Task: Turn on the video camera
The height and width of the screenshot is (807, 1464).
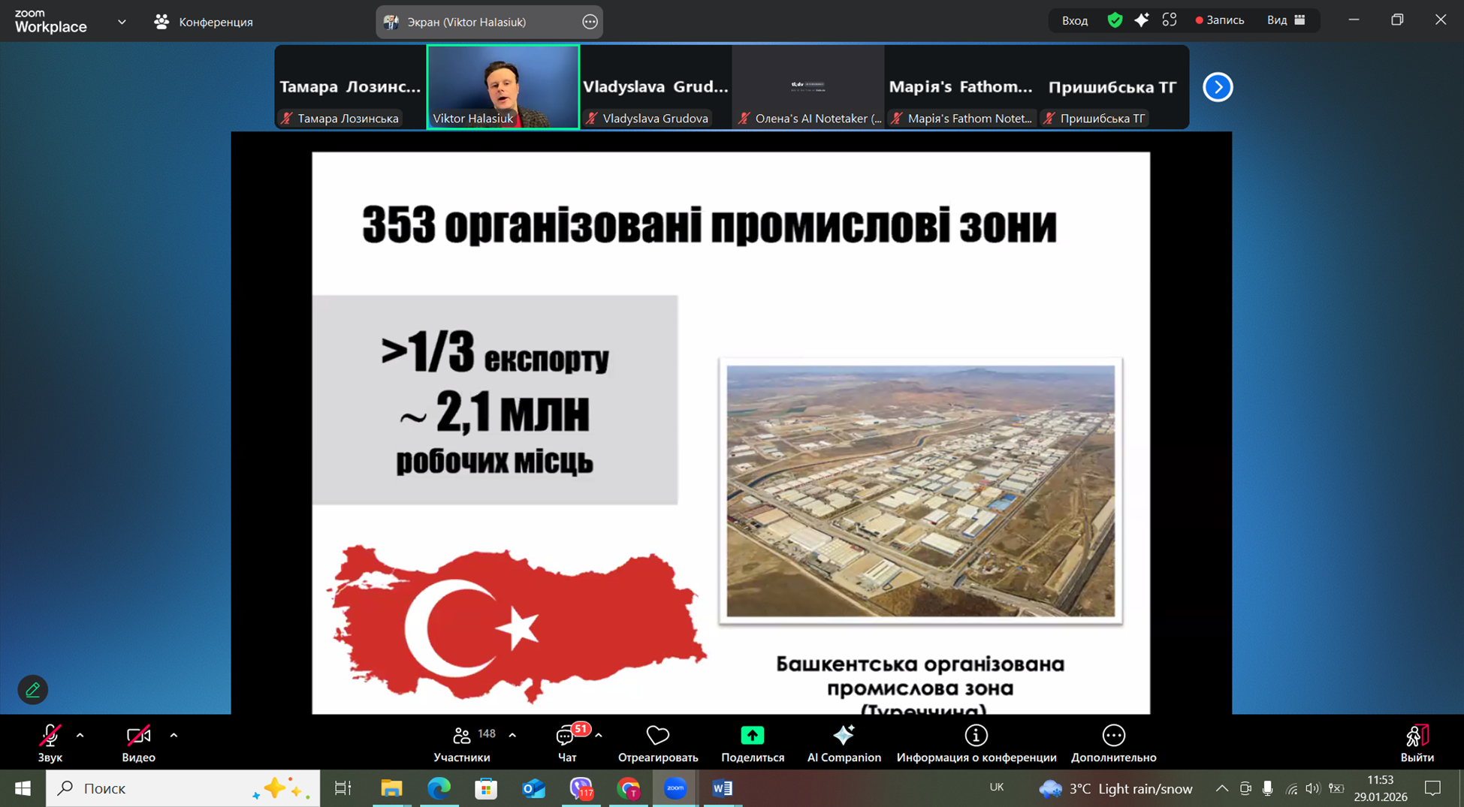Action: click(x=138, y=736)
